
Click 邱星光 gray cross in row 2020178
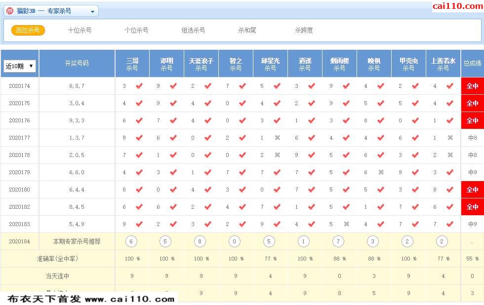[278, 155]
